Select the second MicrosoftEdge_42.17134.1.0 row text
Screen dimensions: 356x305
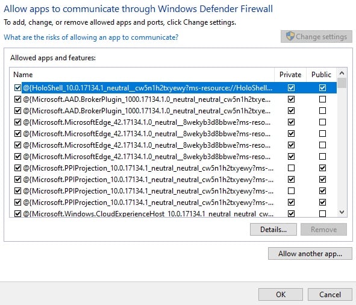[146, 134]
